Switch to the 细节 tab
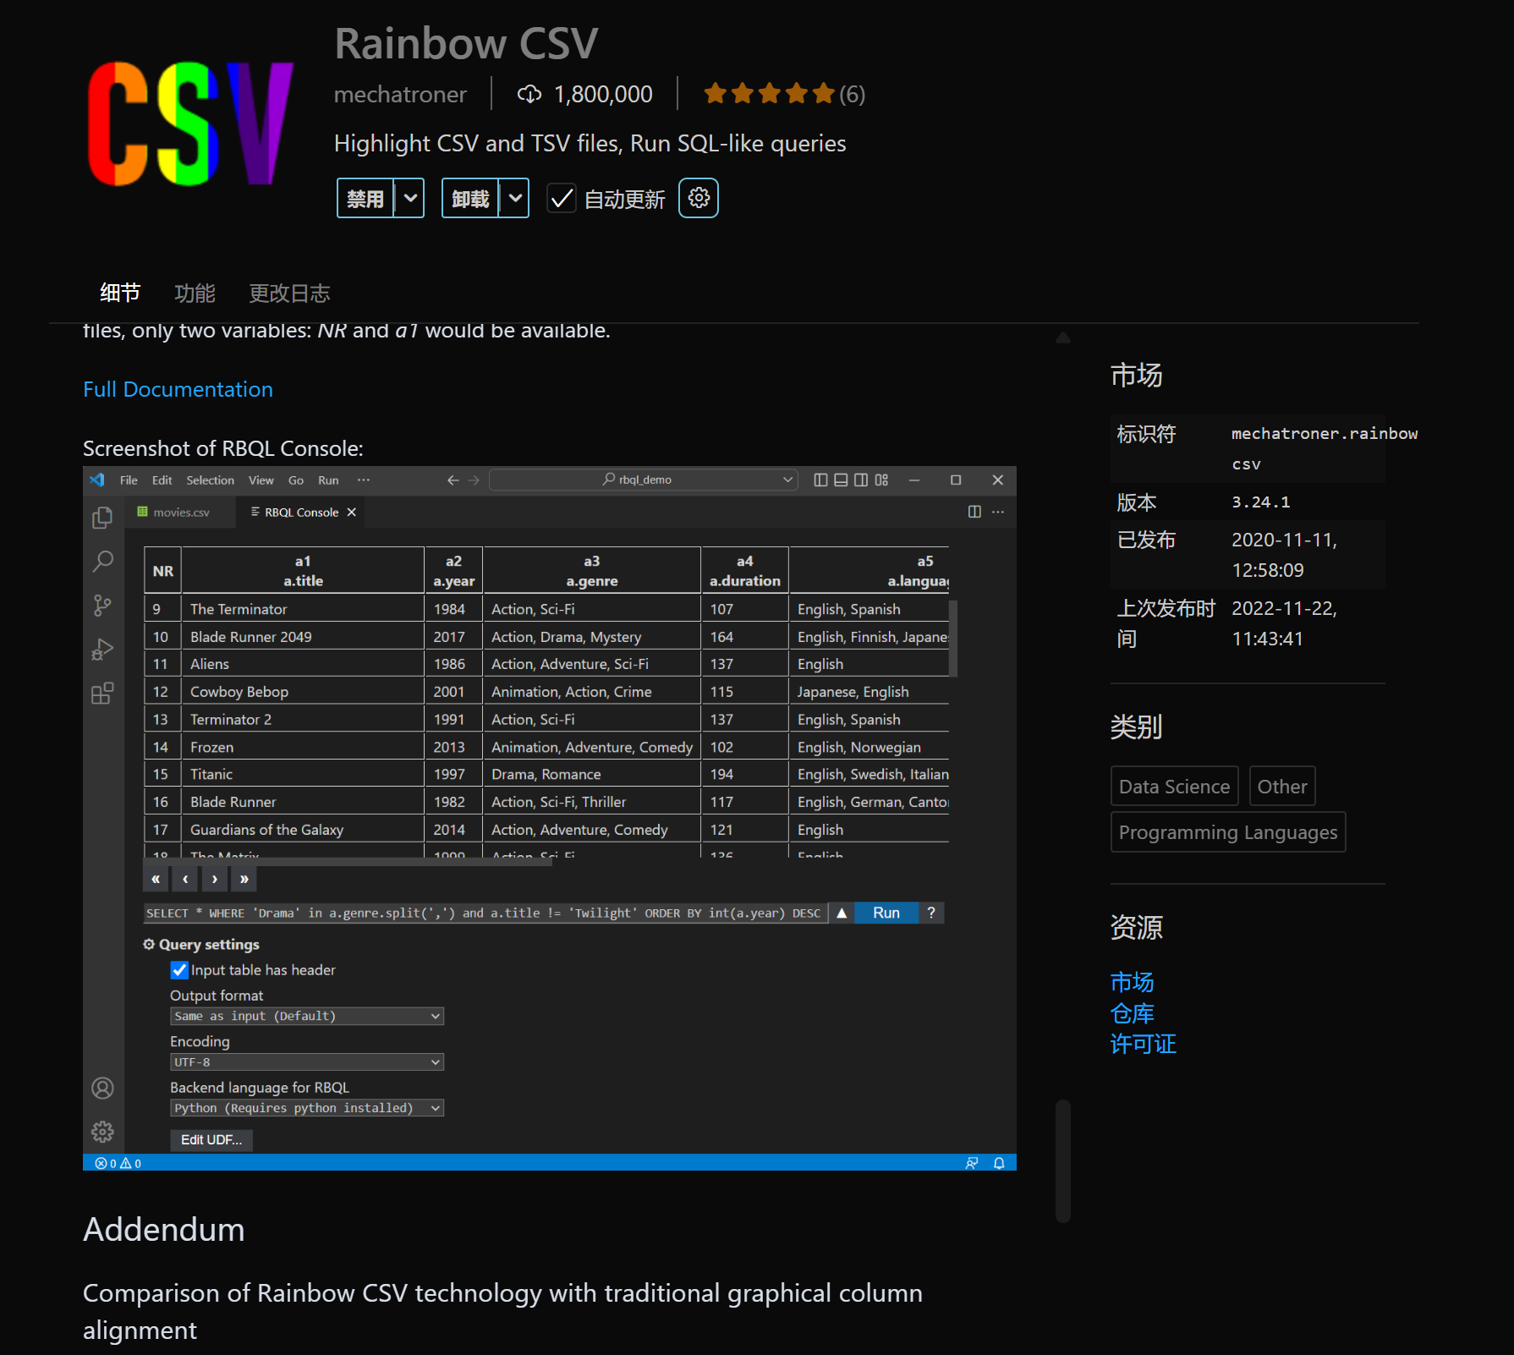This screenshot has height=1355, width=1514. pyautogui.click(x=120, y=293)
